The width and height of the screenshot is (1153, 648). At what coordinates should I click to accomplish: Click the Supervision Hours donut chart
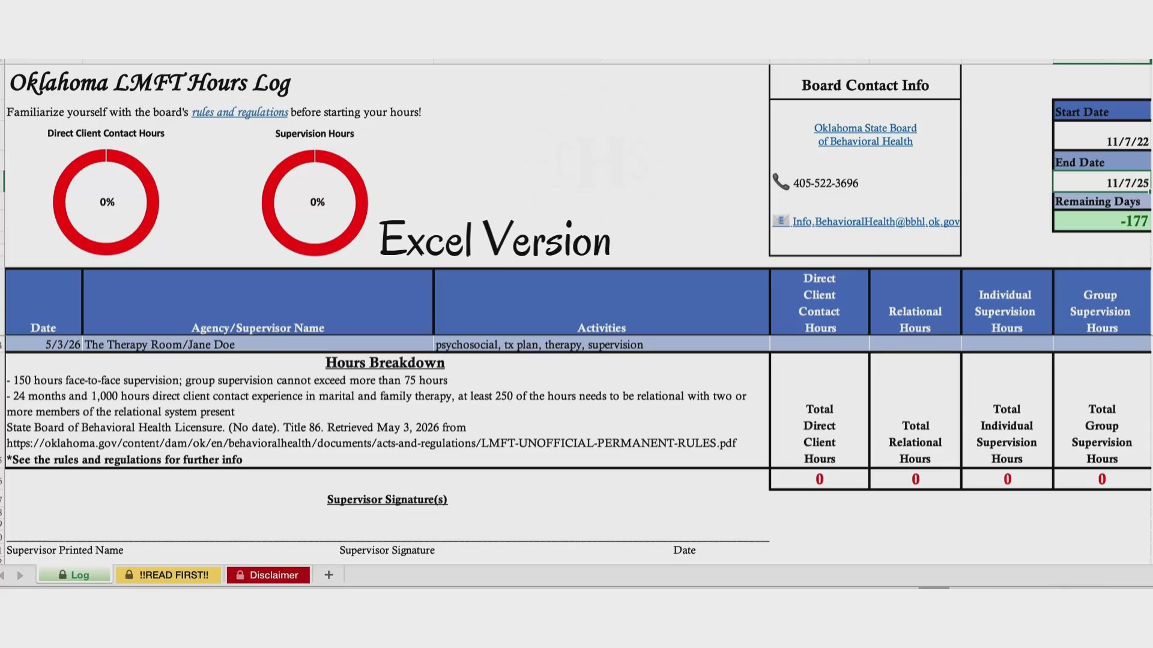coord(315,202)
